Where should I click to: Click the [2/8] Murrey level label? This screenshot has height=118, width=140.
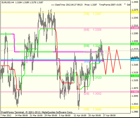[x=86, y=94]
